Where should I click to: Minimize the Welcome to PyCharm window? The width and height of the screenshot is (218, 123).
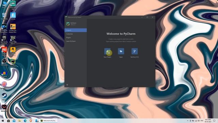[x=142, y=17]
